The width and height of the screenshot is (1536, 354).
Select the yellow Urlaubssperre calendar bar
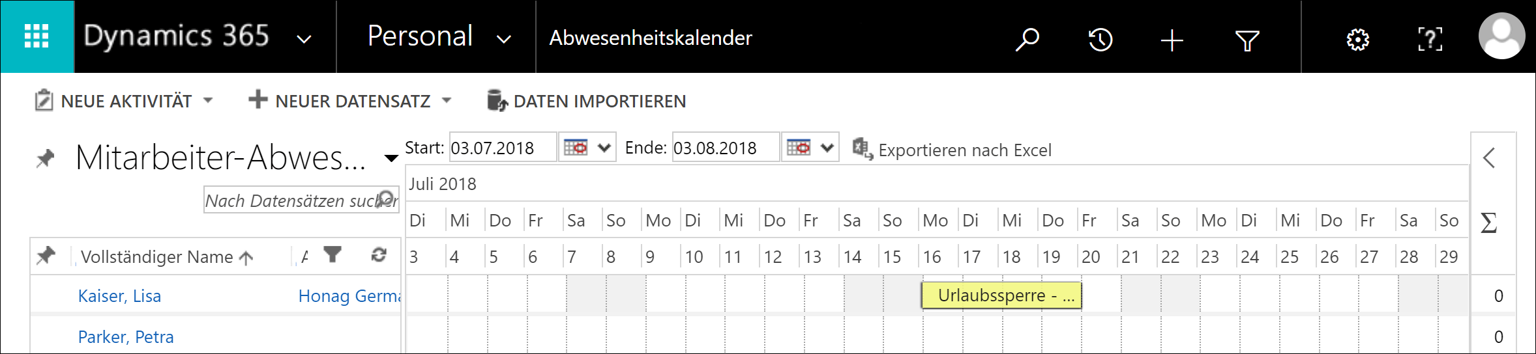(1001, 295)
